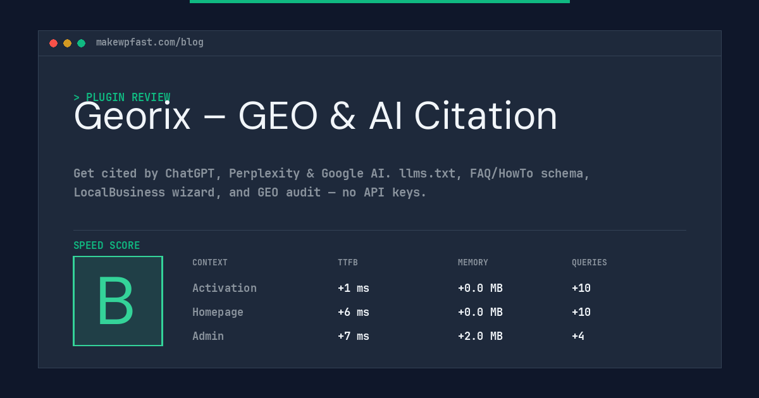Click the 'Georix – GEO & AI Citation' title
Screen dimensions: 759x398
tap(316, 116)
